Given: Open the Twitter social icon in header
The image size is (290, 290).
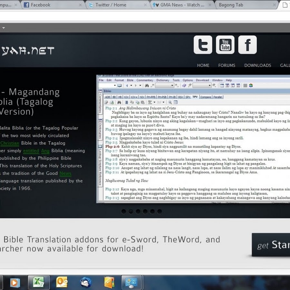Looking at the screenshot, I should tap(203, 45).
